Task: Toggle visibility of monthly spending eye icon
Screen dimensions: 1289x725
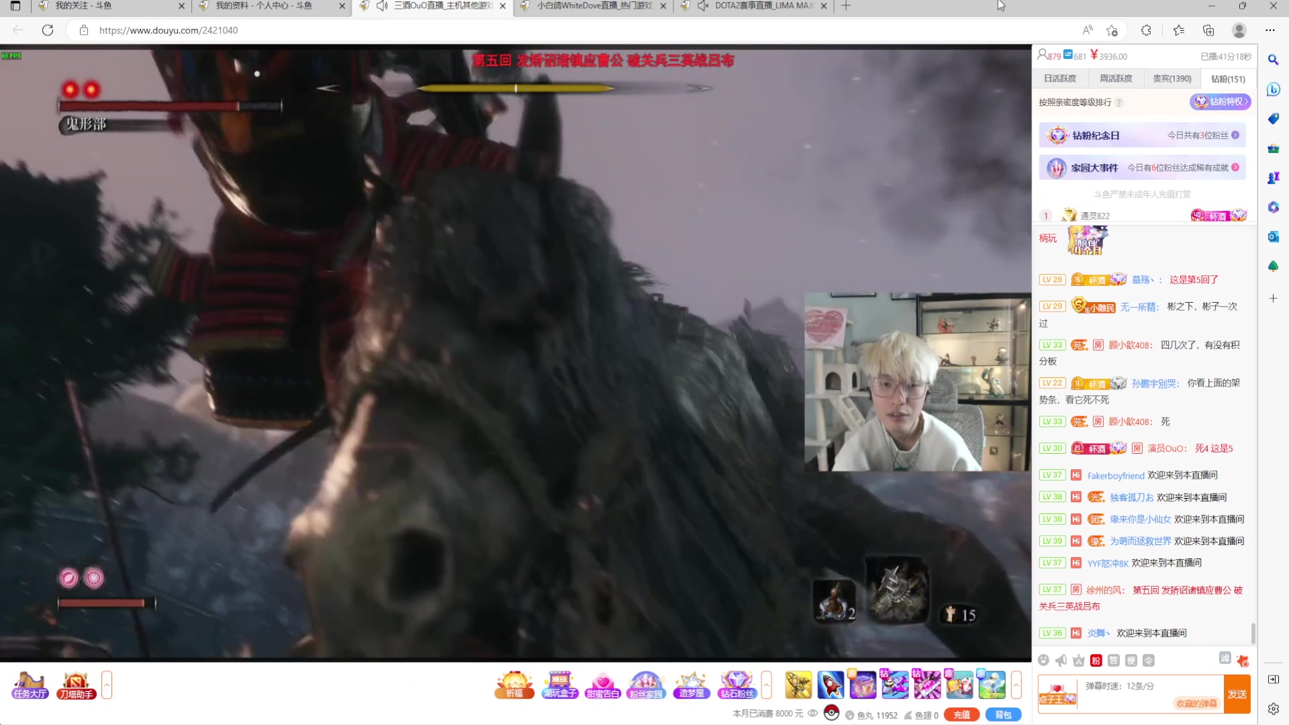Action: click(812, 714)
